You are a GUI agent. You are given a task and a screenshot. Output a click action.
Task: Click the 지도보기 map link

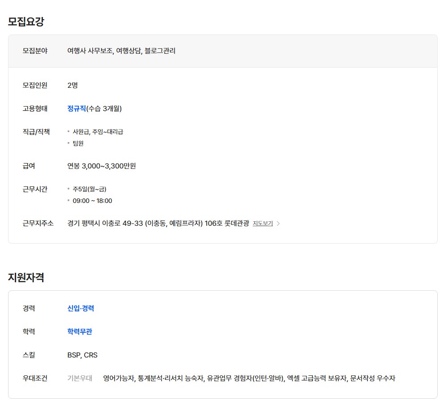pos(262,223)
